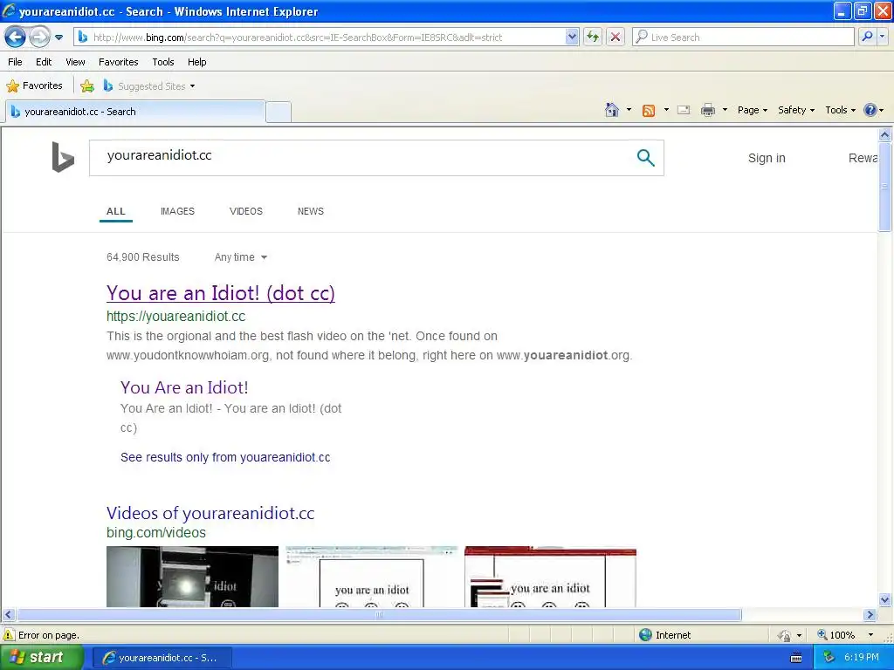Refresh the page with the green arrows icon
The height and width of the screenshot is (670, 894).
pyautogui.click(x=593, y=38)
